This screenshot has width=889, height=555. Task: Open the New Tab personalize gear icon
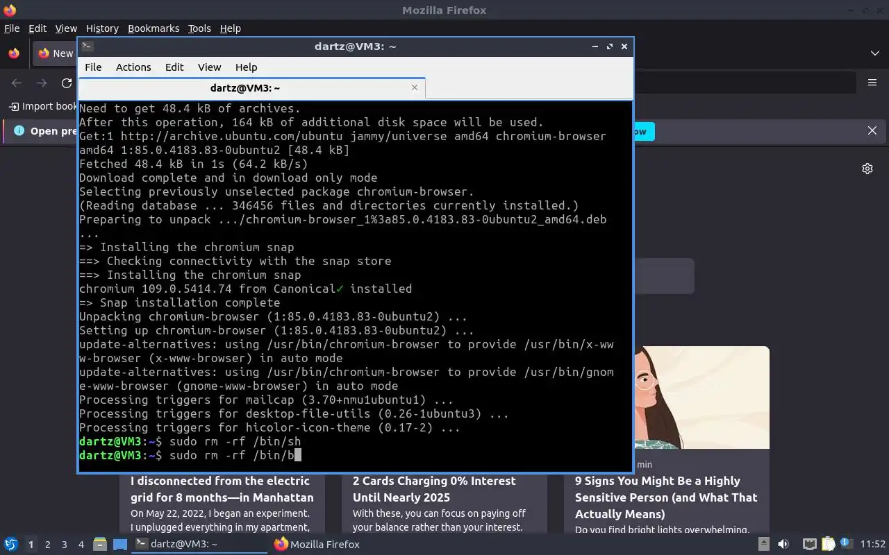coord(867,169)
